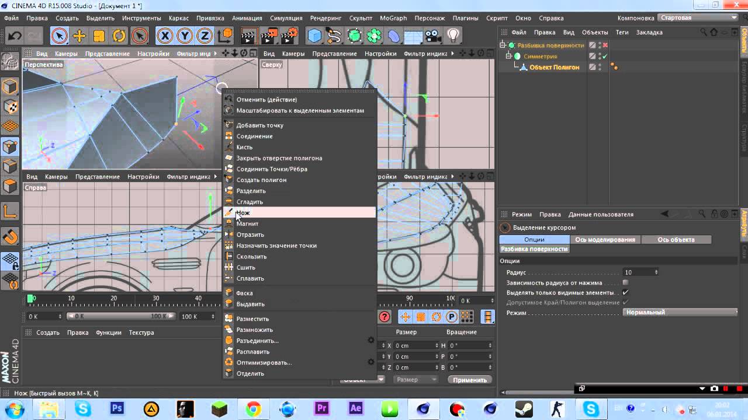Choose Оптимизировать... in context menu
Image resolution: width=748 pixels, height=420 pixels.
tap(299, 363)
